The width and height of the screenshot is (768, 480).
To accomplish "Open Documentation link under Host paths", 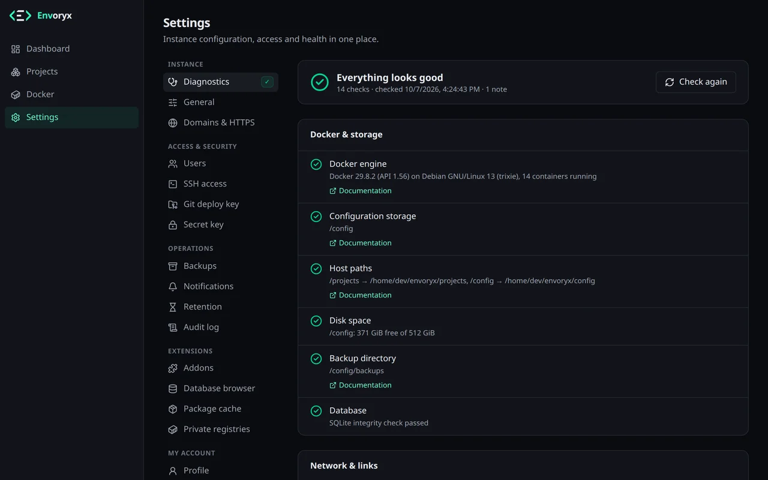I will [361, 295].
